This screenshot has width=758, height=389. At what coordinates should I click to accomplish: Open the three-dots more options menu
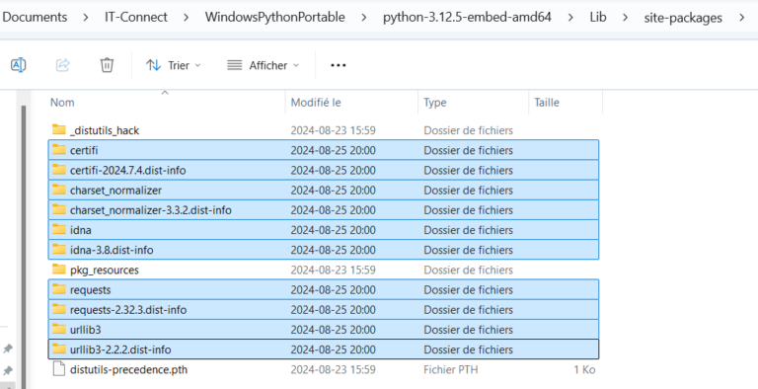[x=338, y=65]
